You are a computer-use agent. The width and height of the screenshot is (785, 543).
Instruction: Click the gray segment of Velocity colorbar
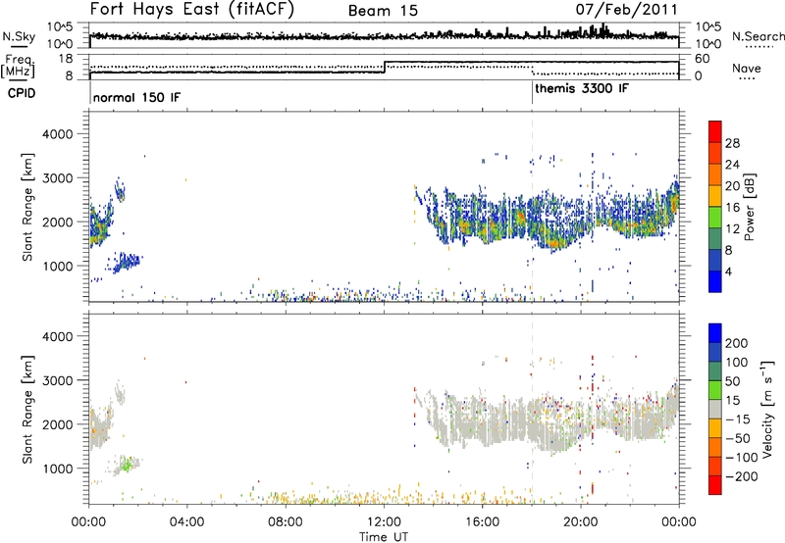point(715,409)
